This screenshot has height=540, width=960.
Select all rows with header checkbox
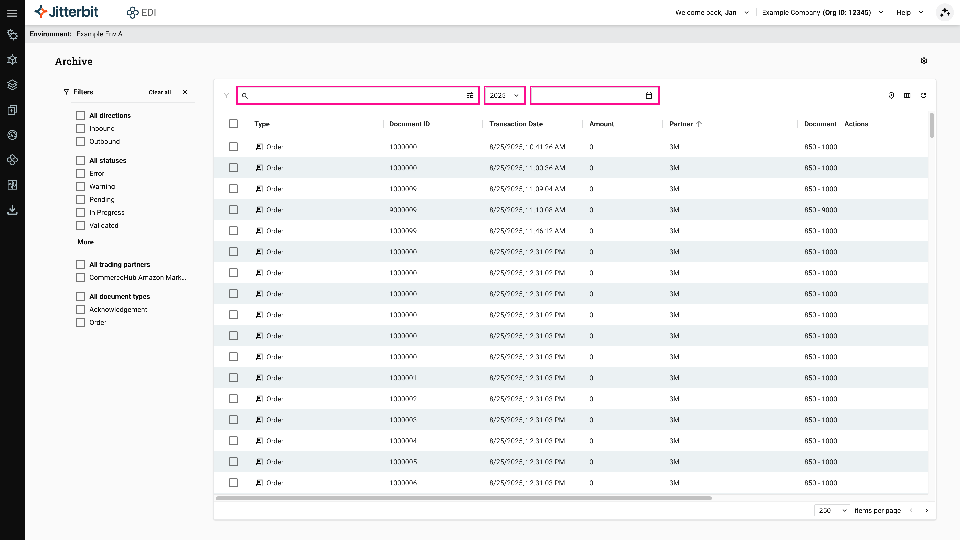[233, 124]
